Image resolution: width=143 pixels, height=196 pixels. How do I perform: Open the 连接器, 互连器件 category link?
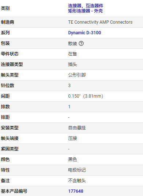coord(86,6)
